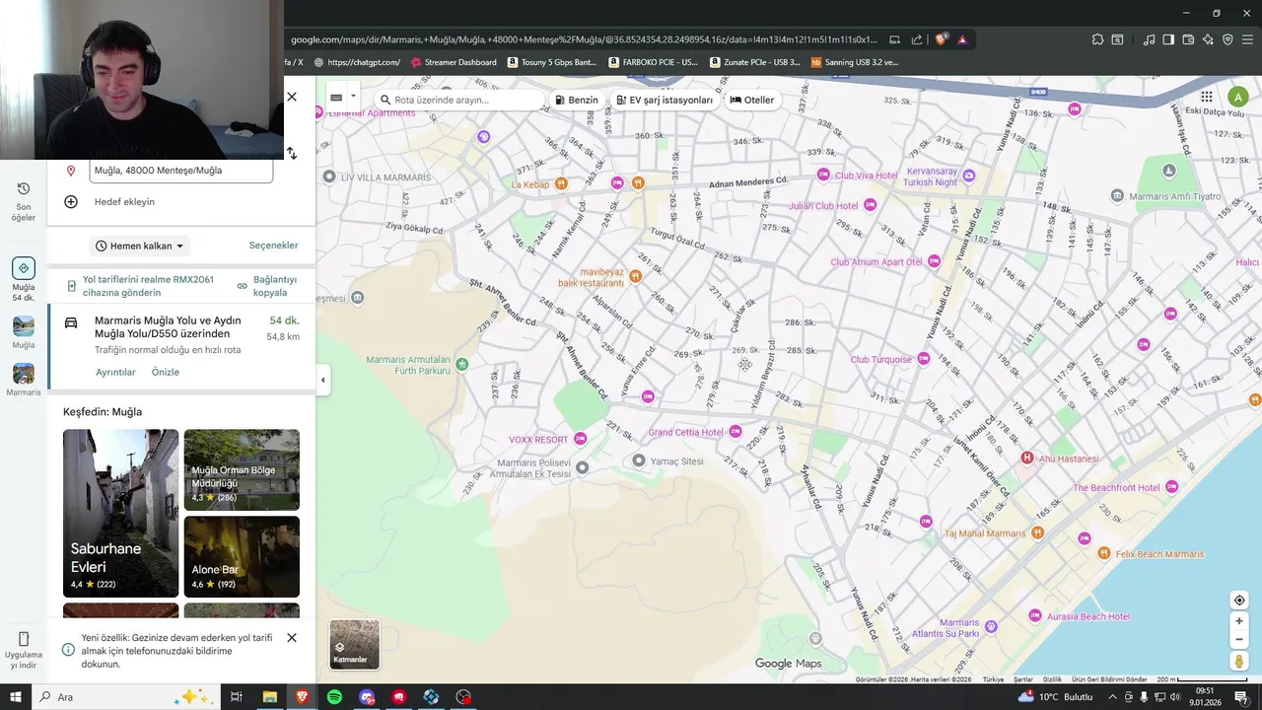The image size is (1262, 710).
Task: Click the browser address bar URL
Action: pos(583,39)
